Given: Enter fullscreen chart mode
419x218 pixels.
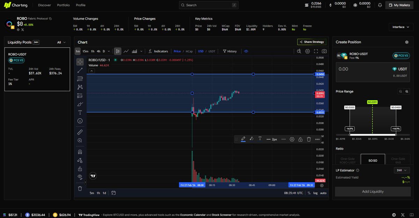Looking at the screenshot, I should click(316, 51).
